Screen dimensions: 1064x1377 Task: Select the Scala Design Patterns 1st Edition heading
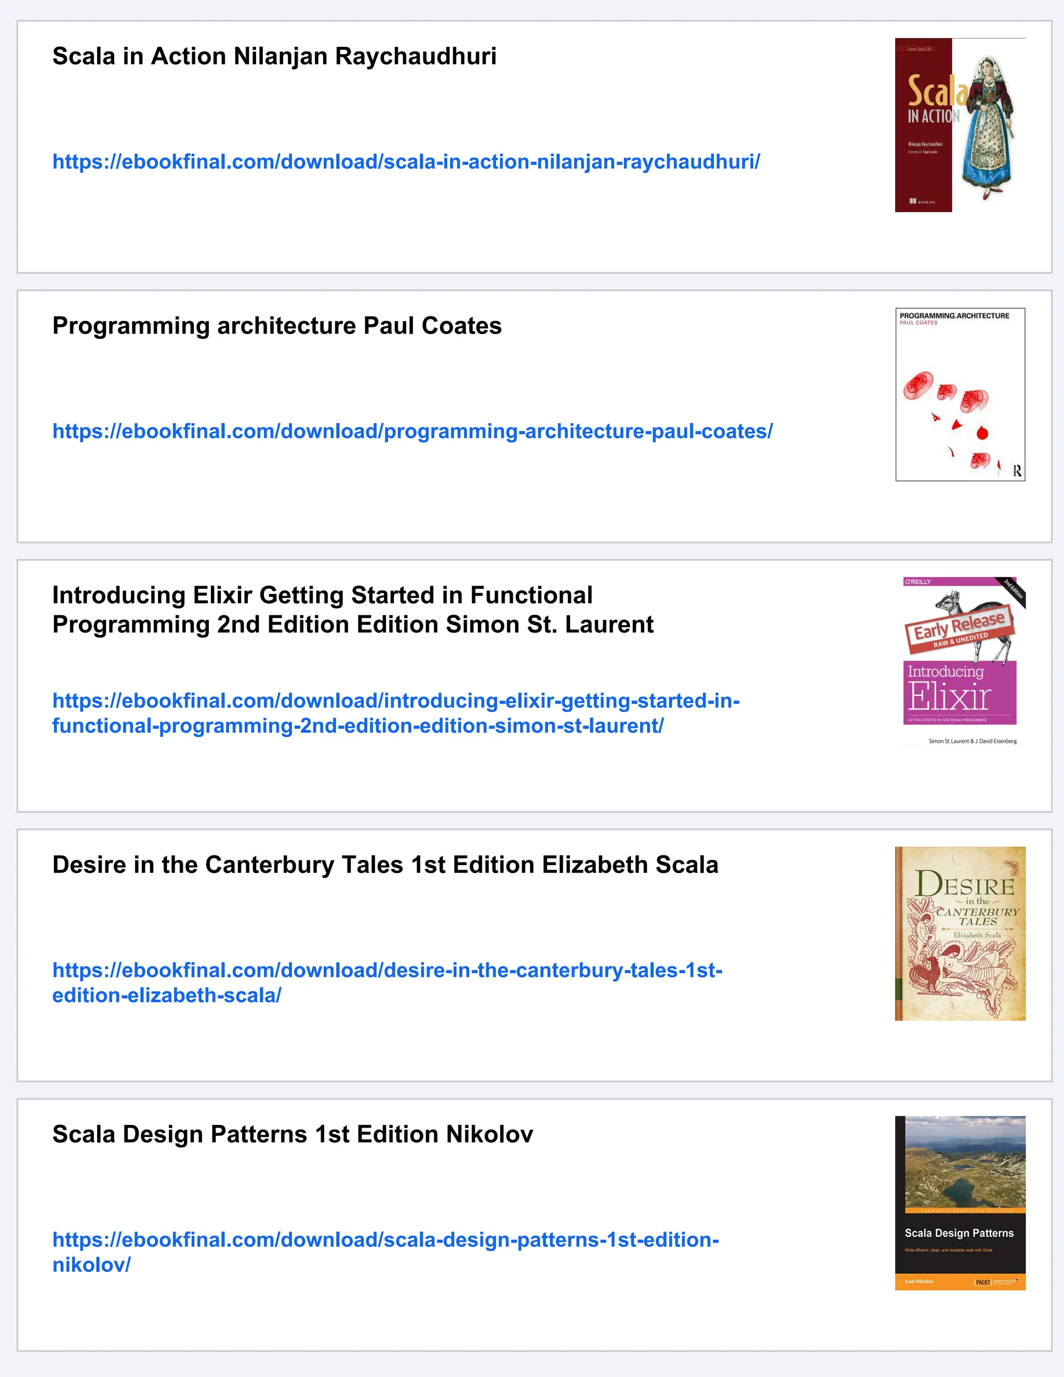tap(292, 1134)
